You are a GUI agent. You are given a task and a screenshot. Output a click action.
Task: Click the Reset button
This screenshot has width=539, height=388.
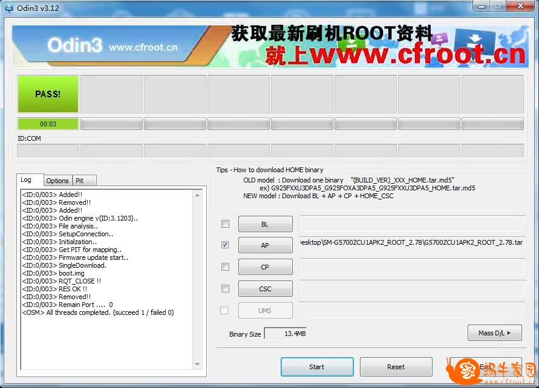(396, 367)
